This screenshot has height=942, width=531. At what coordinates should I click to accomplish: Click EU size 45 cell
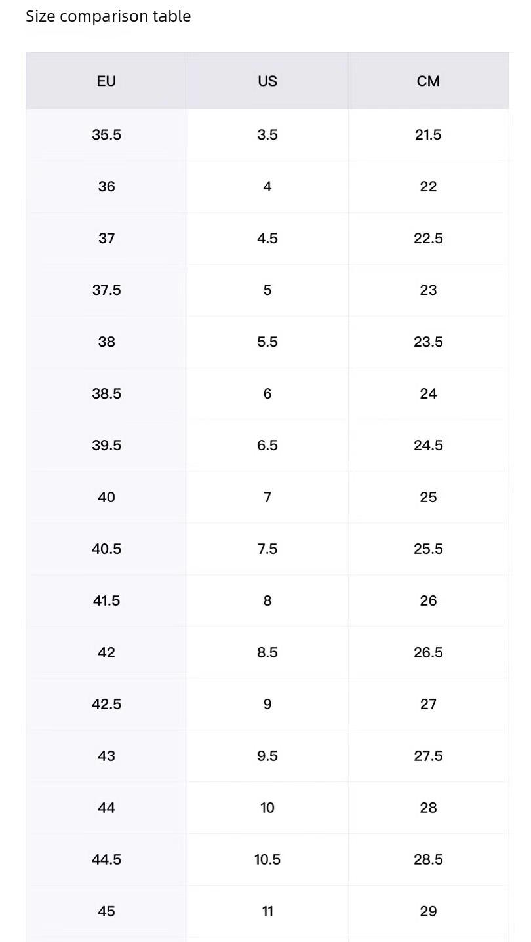click(x=106, y=912)
